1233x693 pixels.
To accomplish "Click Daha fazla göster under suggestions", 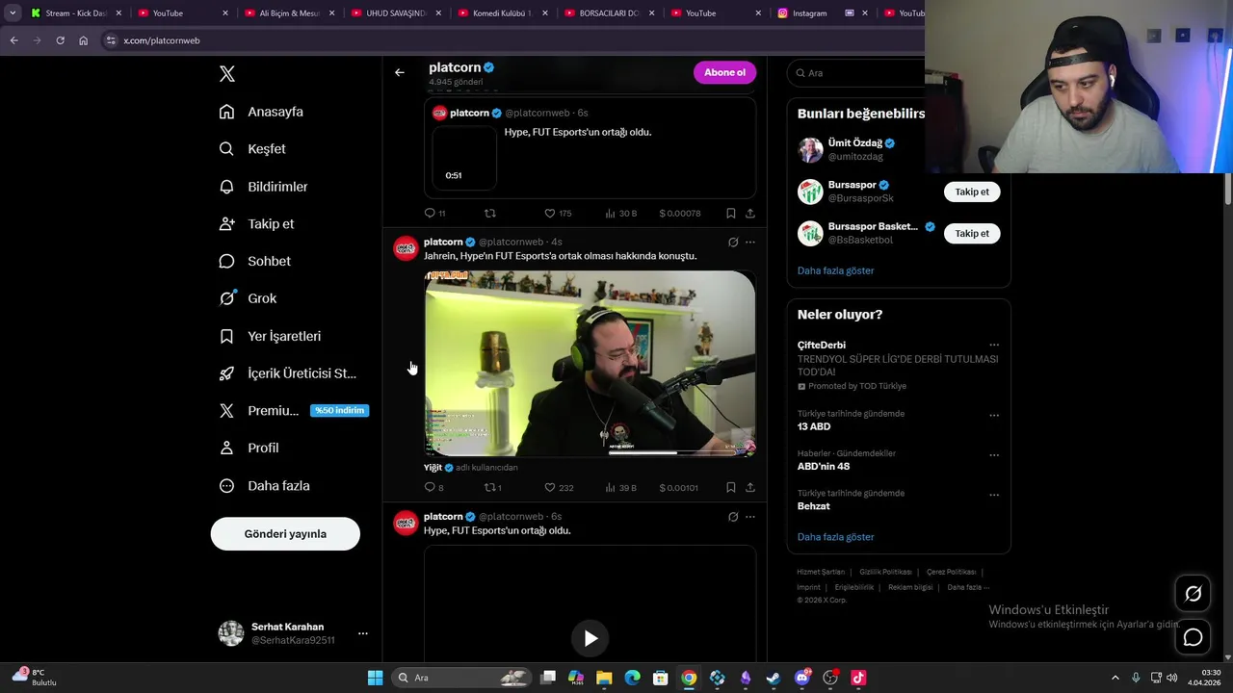I will (x=835, y=270).
